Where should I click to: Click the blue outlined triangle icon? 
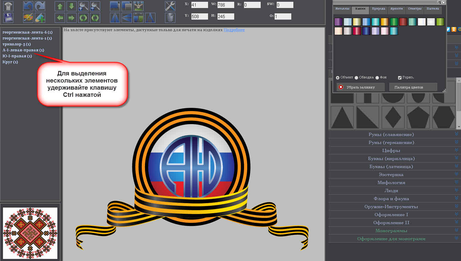(x=150, y=18)
